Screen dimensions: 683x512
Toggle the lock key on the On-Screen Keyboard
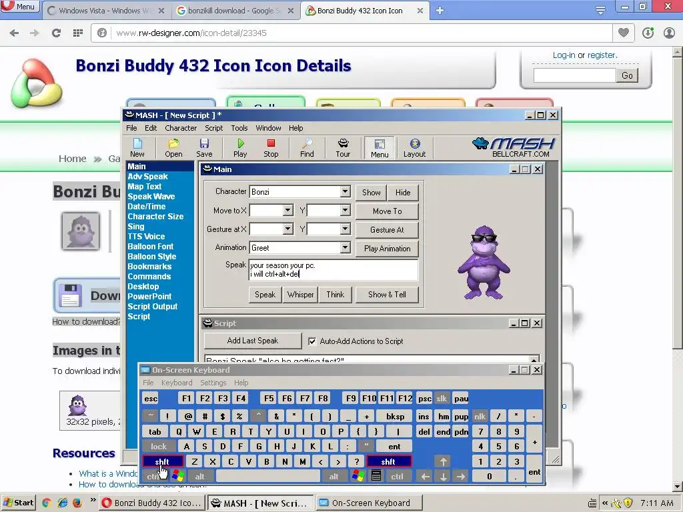[159, 446]
